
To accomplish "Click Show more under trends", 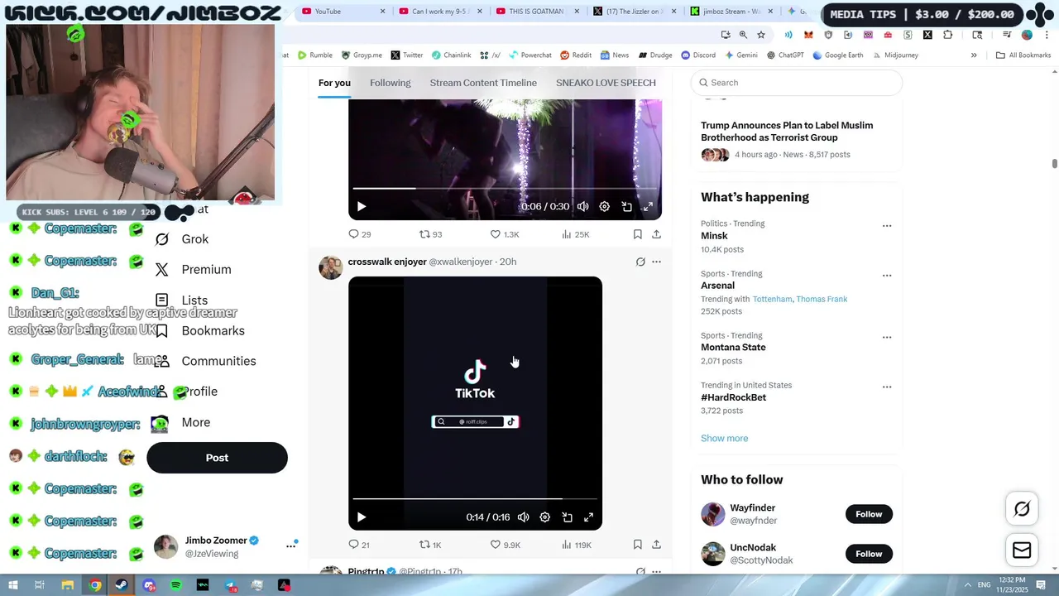I will tap(724, 439).
